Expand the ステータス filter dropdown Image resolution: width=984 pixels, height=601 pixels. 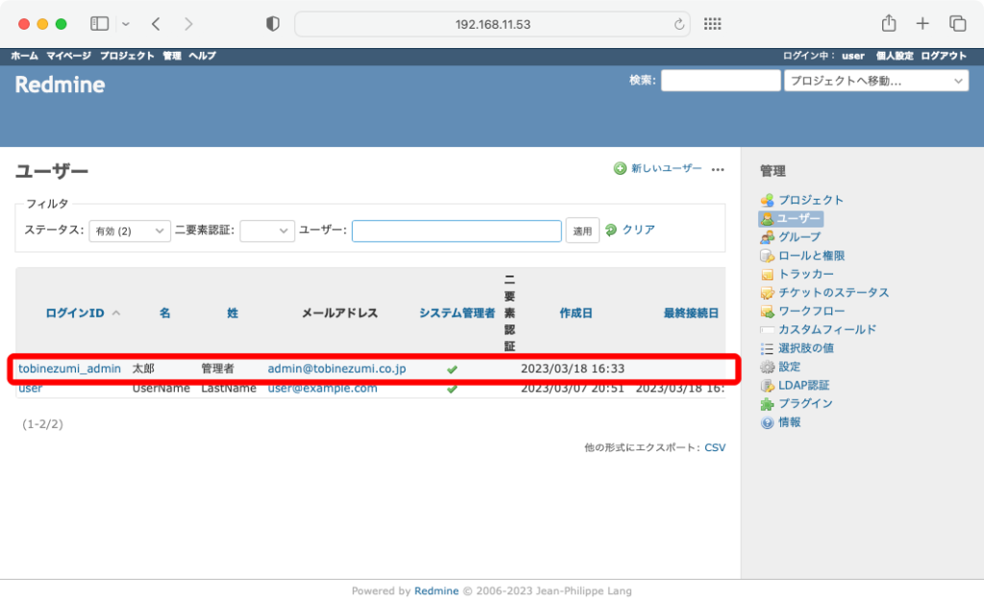click(130, 230)
